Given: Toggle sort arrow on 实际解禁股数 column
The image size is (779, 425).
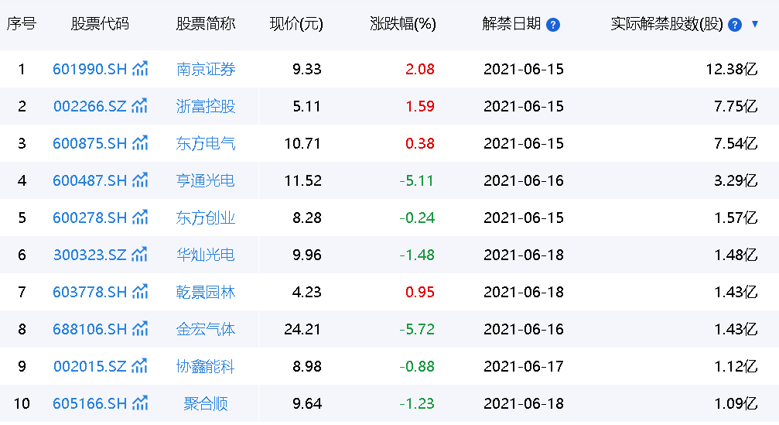Looking at the screenshot, I should point(755,24).
